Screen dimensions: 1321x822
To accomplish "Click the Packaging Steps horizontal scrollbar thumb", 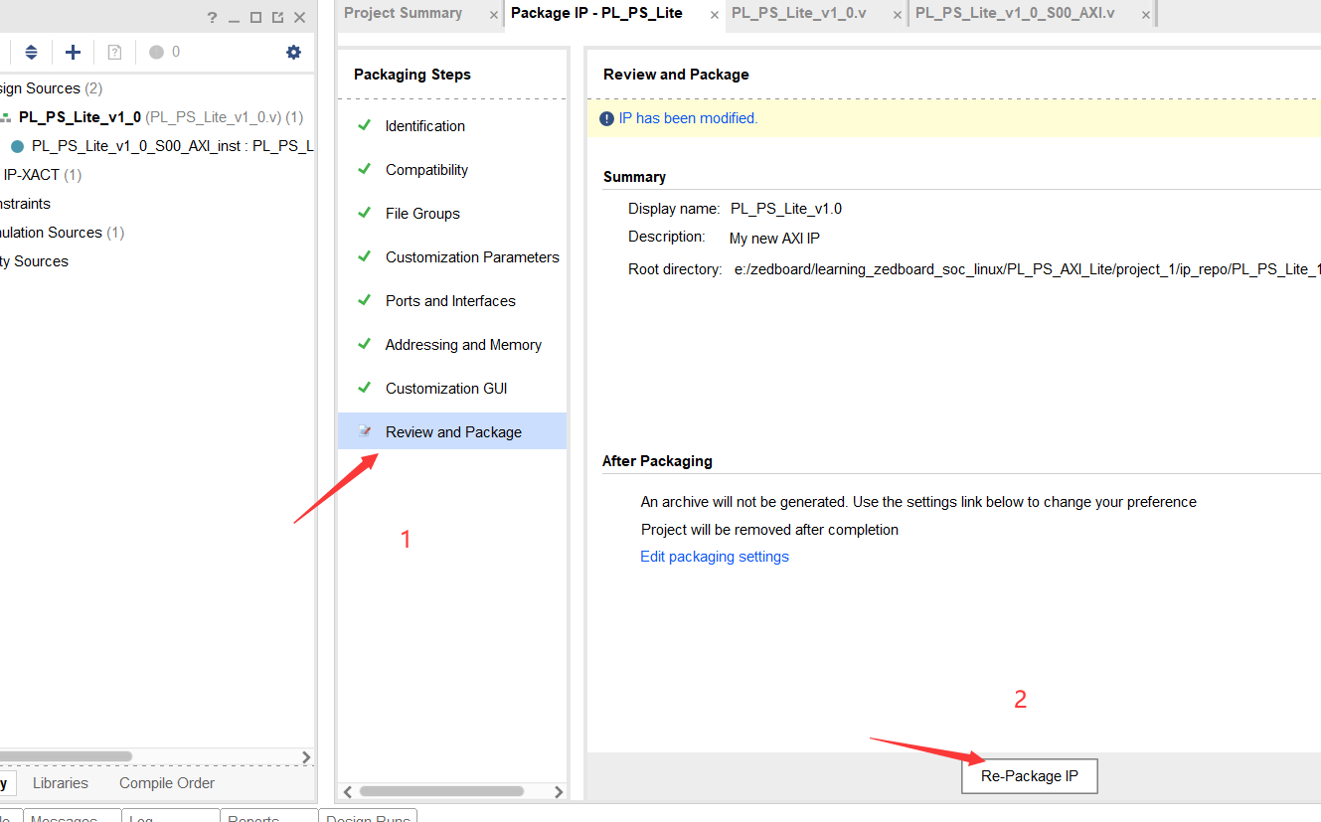I will 441,792.
